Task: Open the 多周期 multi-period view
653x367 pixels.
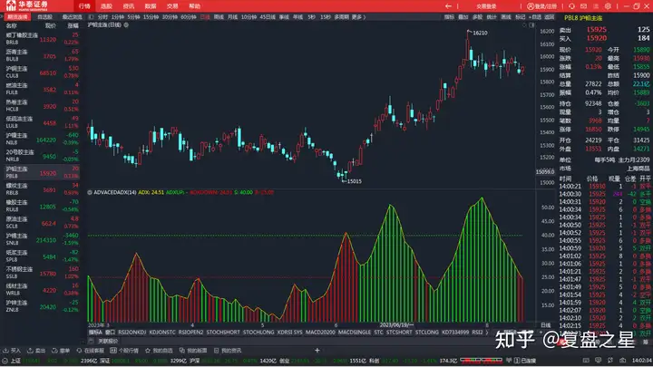Action: click(340, 16)
